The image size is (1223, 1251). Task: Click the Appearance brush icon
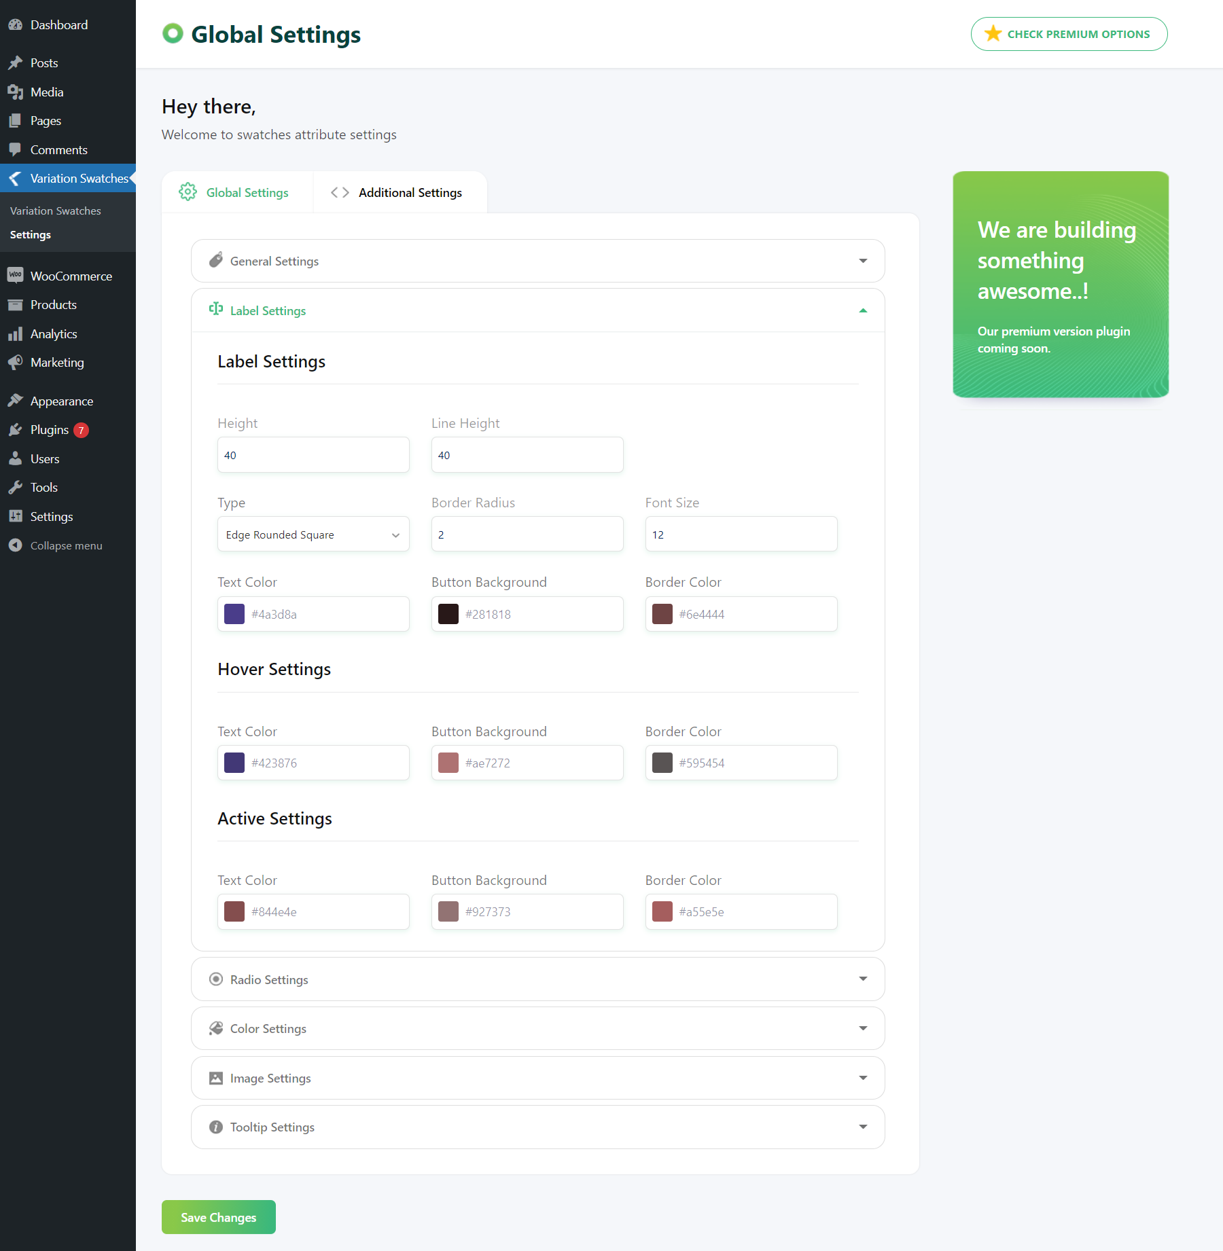pos(16,401)
